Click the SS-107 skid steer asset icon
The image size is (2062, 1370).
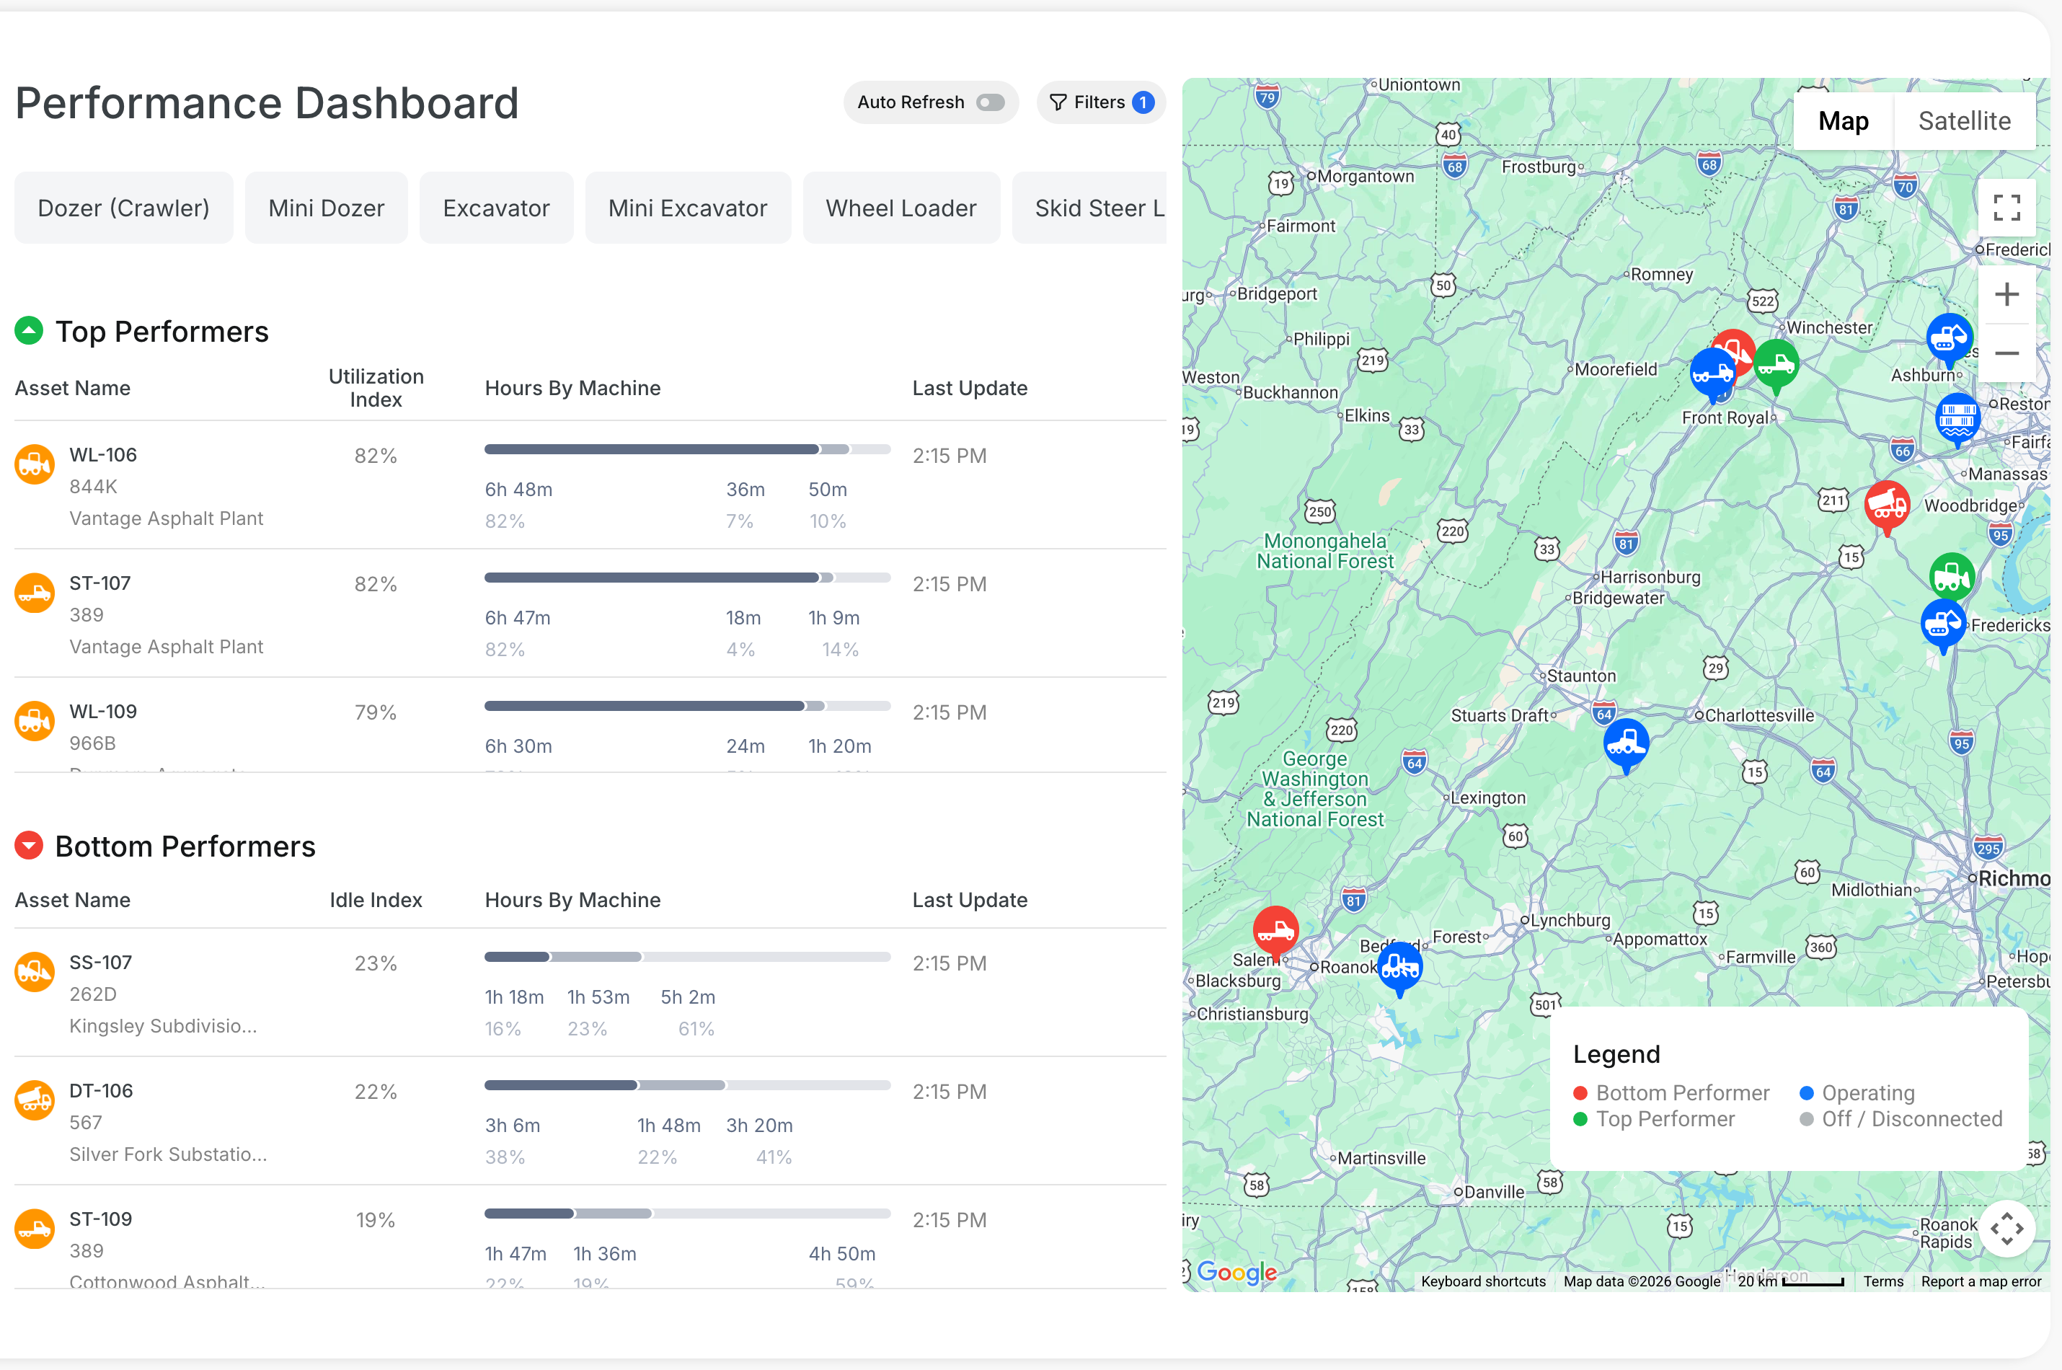35,971
